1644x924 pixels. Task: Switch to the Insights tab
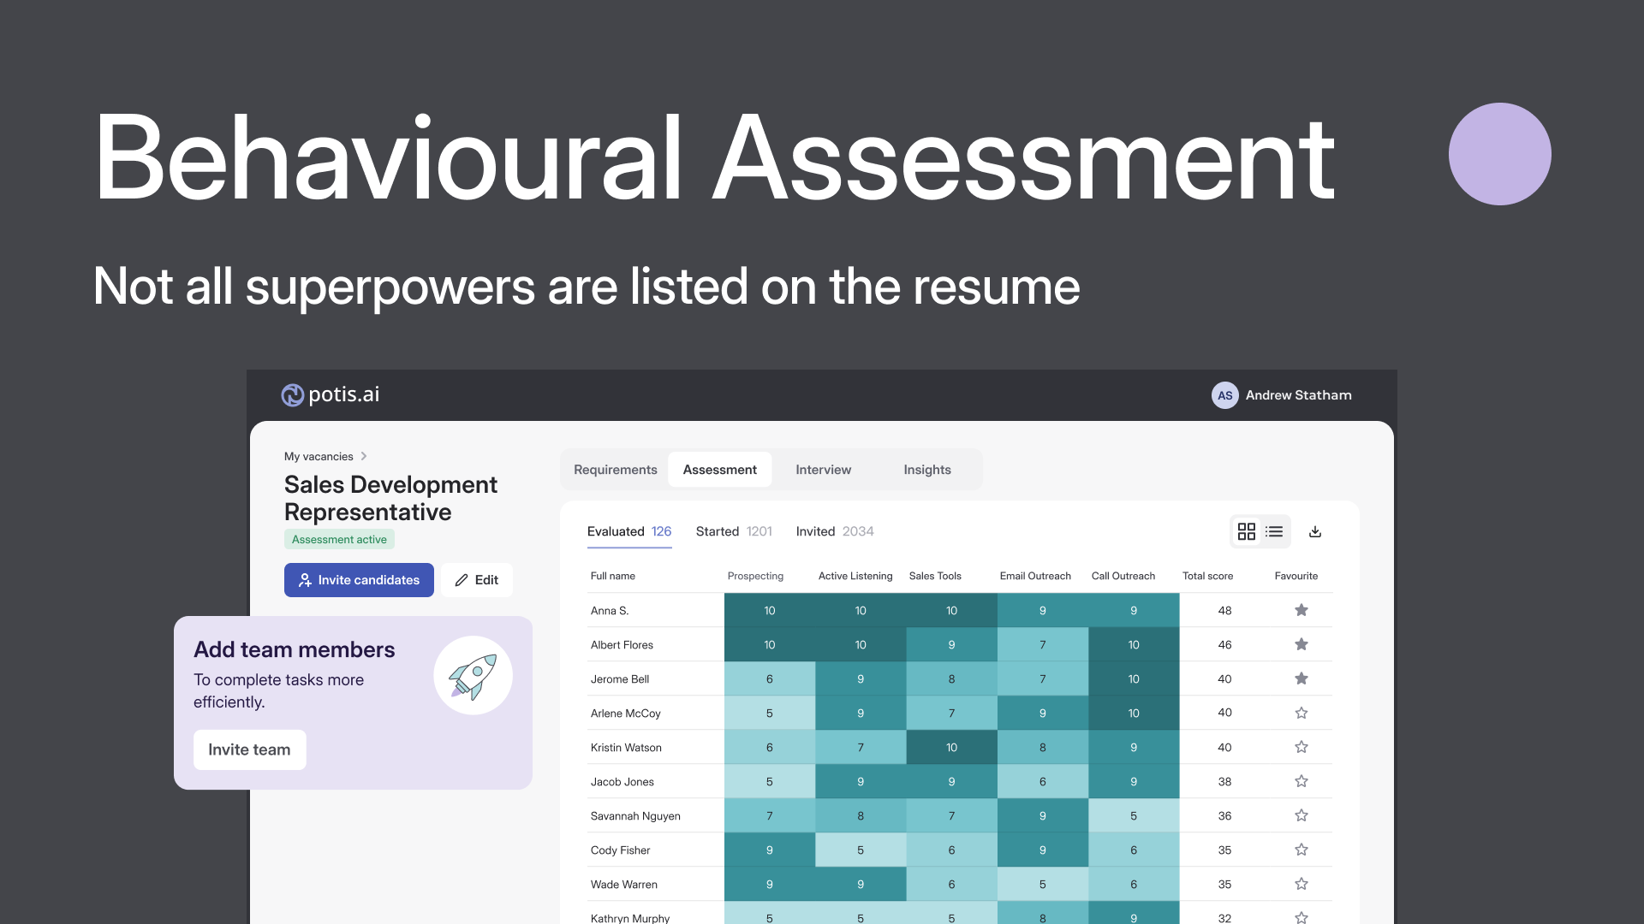tap(926, 470)
